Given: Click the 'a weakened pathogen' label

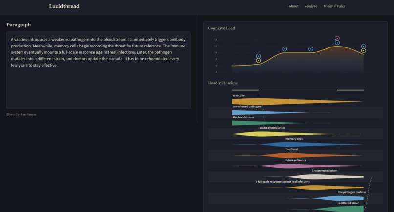Looking at the screenshot, I should pos(247,107).
